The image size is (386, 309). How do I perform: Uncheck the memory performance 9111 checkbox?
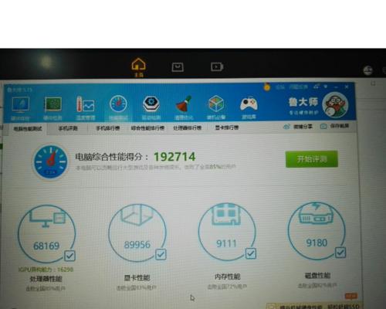[251, 253]
